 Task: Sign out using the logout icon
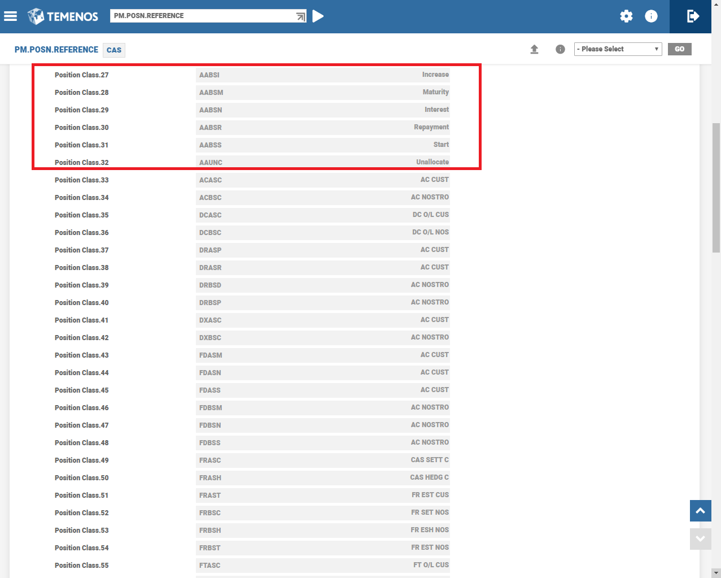coord(692,16)
